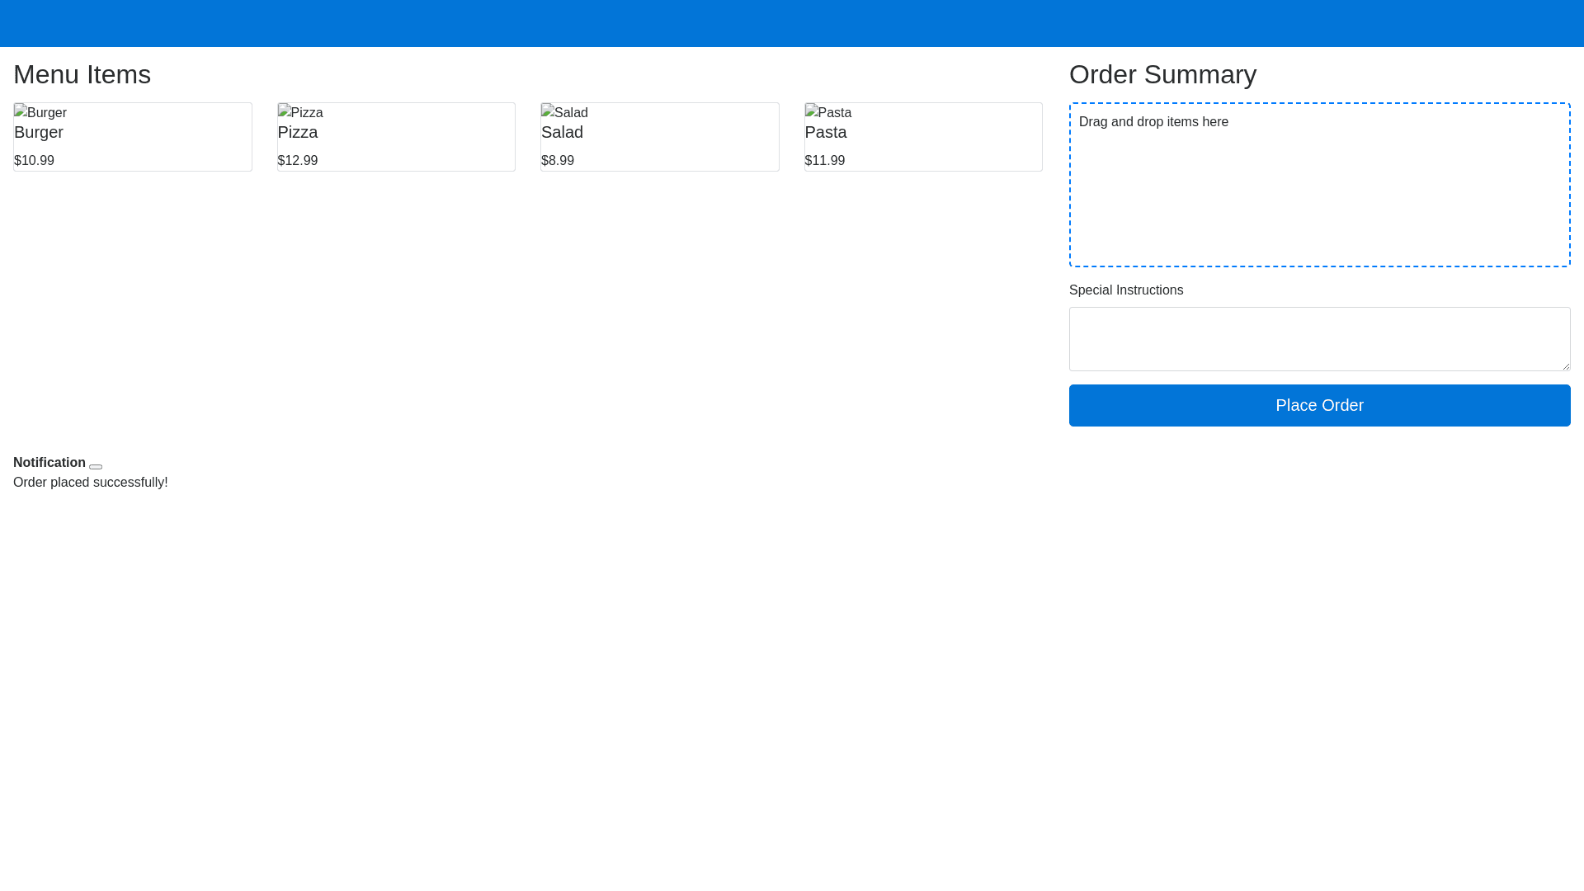Click the 'Drag and drop items here' zone

(1318, 185)
